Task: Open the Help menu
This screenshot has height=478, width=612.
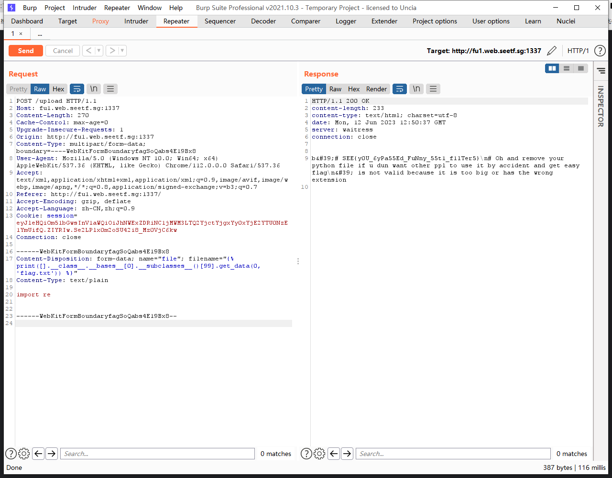Action: click(x=176, y=8)
